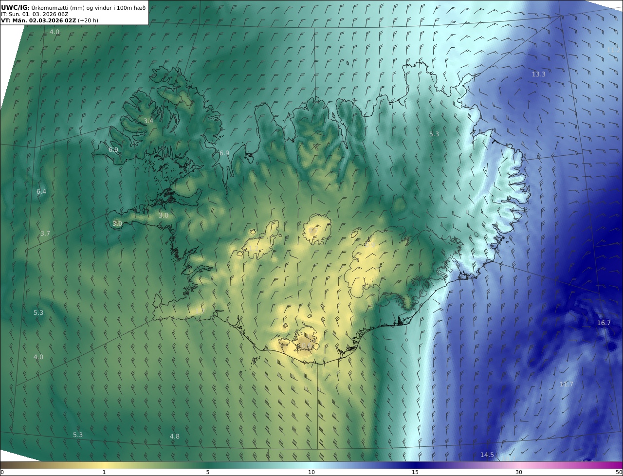Viewport: 623px width, 476px height.
Task: Click the 16.7 precipitation value
Action: (x=604, y=323)
